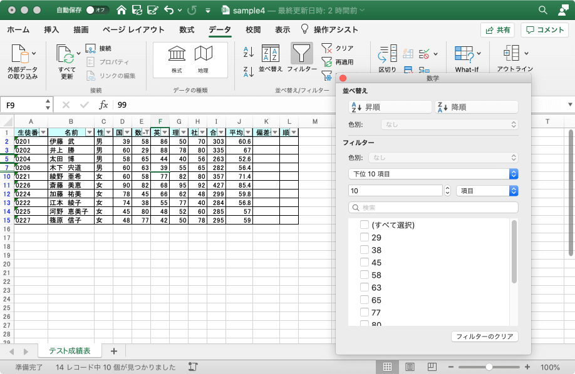This screenshot has width=575, height=374.
Task: Click the Redo arrow icon
Action: click(x=192, y=10)
